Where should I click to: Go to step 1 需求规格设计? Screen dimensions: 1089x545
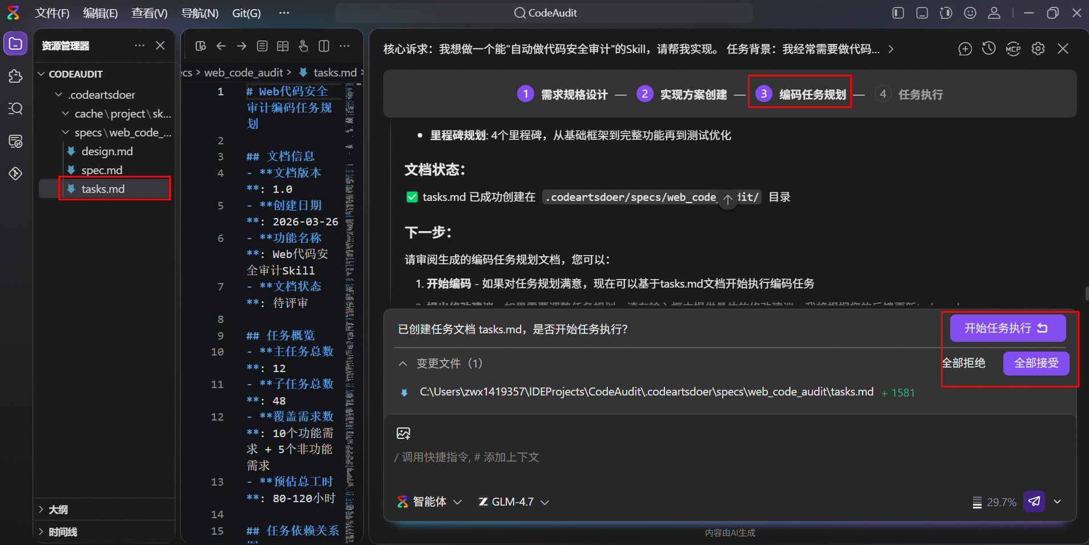tap(562, 94)
